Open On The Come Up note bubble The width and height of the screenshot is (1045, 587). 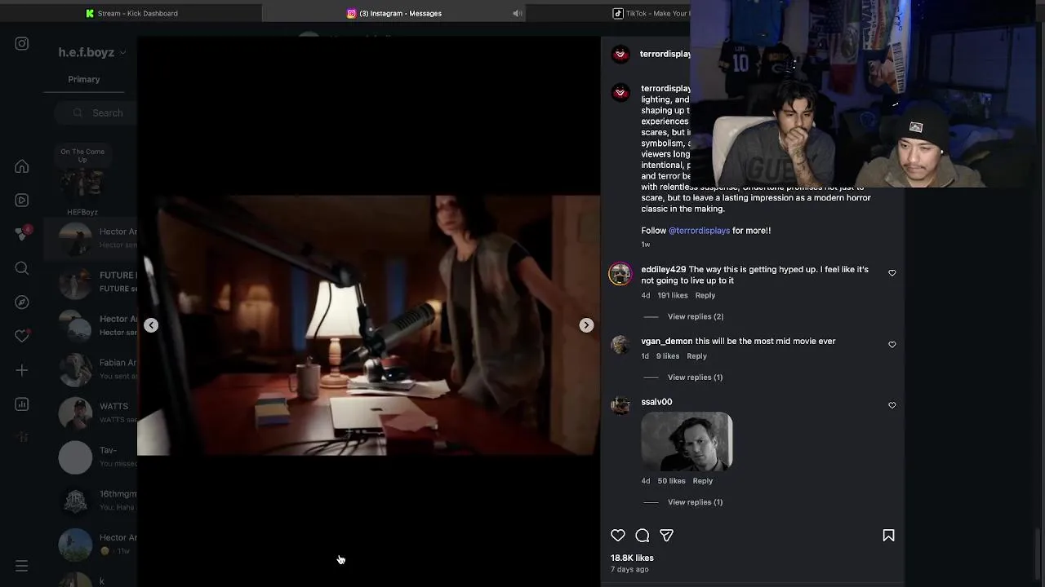pos(82,156)
